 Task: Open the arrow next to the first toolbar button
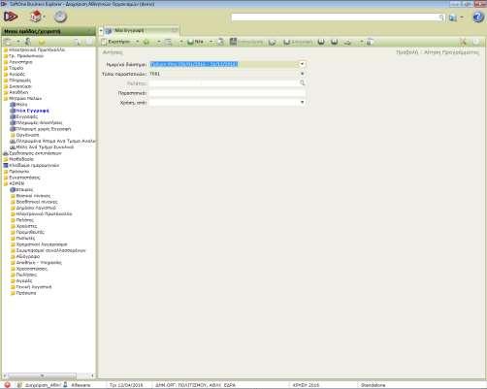[x=138, y=42]
